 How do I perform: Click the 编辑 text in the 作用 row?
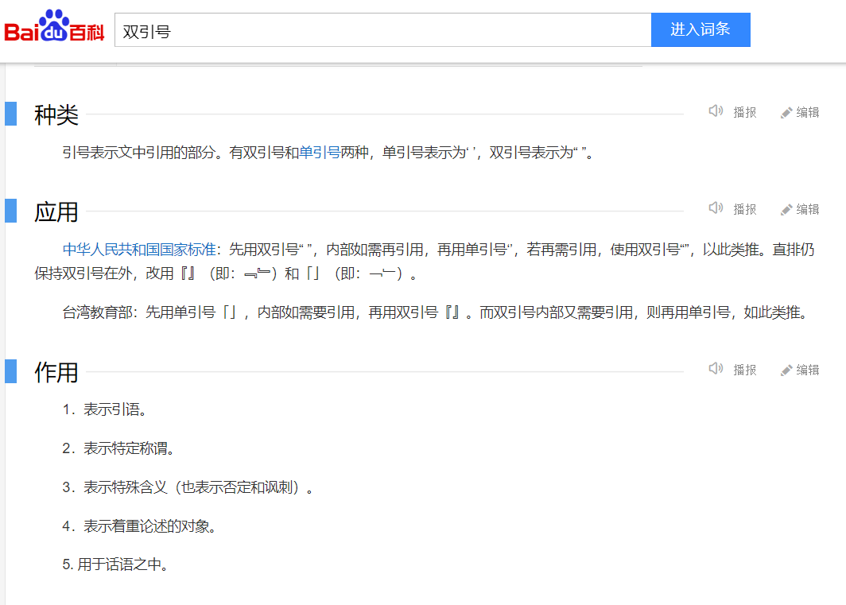808,370
